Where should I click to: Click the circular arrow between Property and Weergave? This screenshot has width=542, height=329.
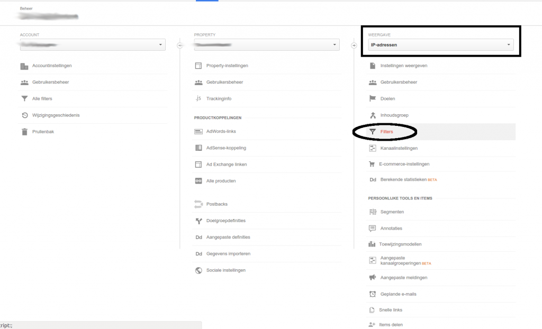[354, 45]
